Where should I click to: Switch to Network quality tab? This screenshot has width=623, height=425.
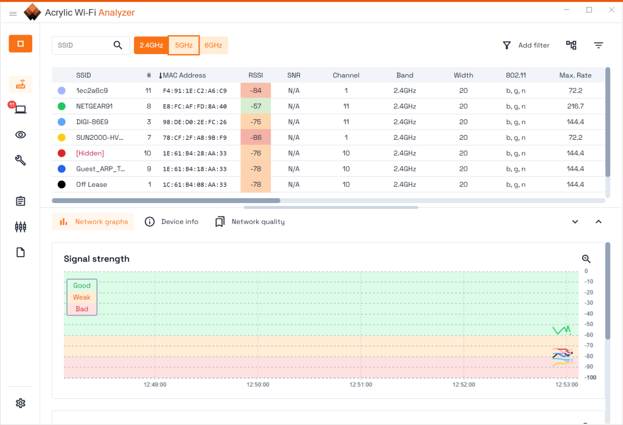[250, 222]
